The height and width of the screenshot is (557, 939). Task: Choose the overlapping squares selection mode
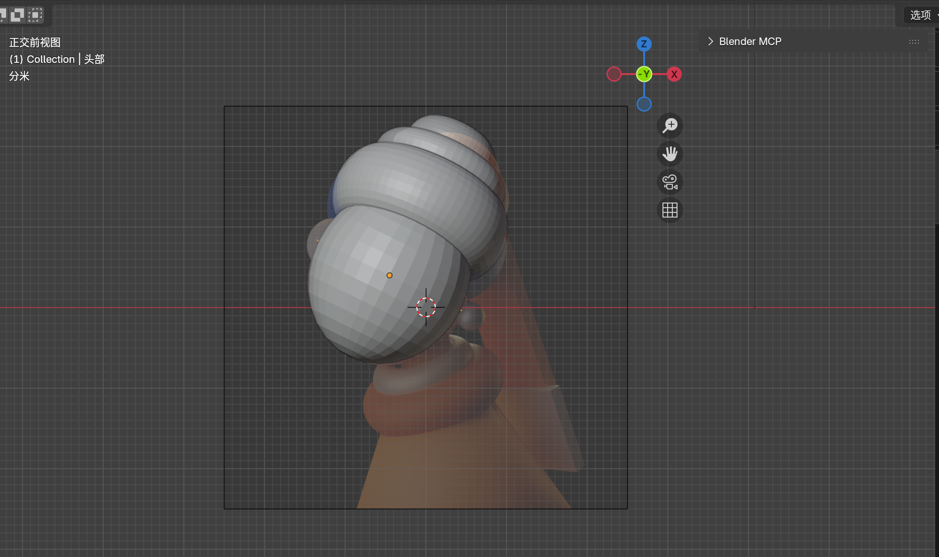[17, 15]
